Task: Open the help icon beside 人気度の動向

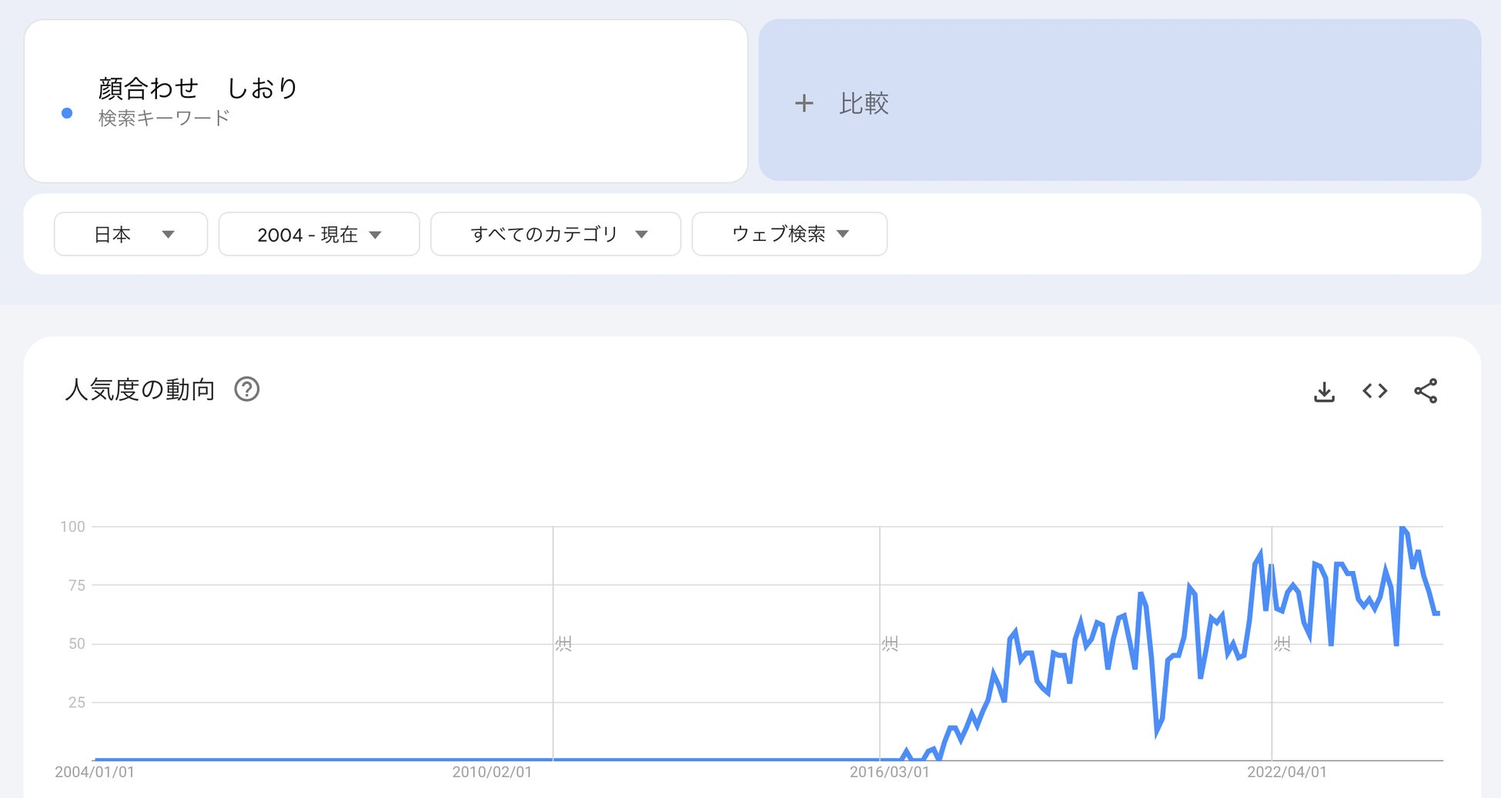Action: click(x=247, y=389)
